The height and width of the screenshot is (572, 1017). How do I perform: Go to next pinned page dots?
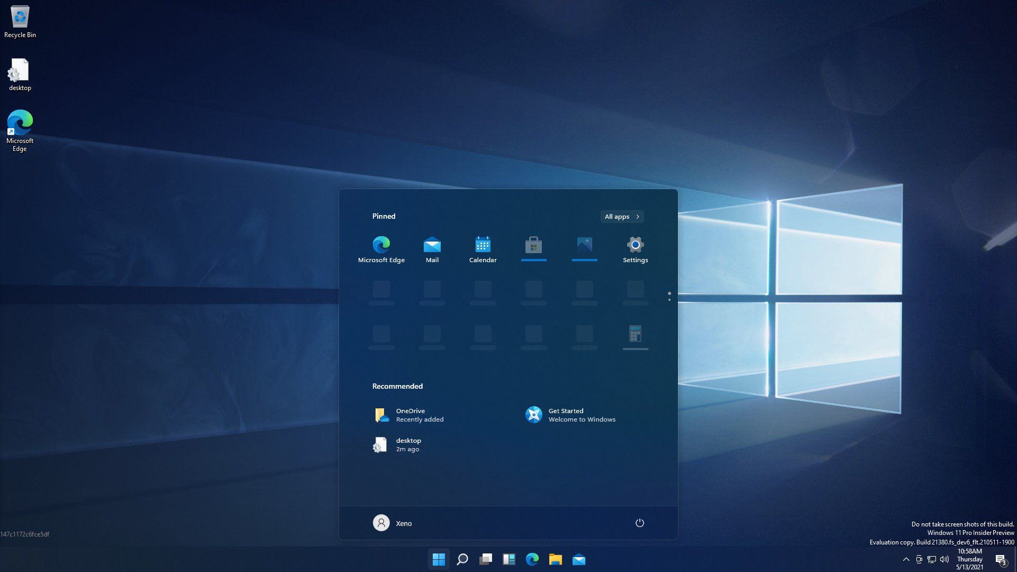pos(669,297)
